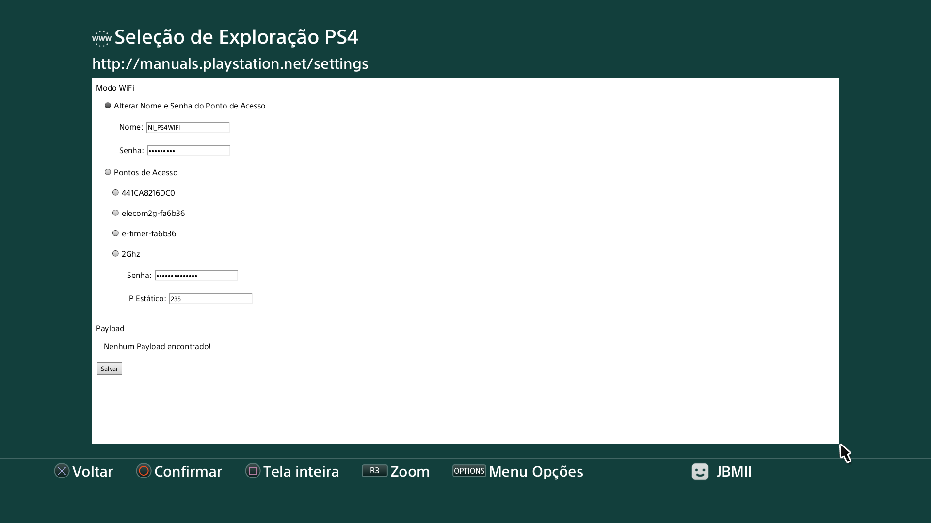Click the circle button icon for Confirmar
The height and width of the screenshot is (523, 931).
click(144, 471)
